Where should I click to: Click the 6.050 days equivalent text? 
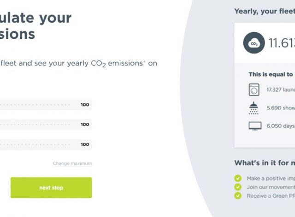tap(281, 126)
